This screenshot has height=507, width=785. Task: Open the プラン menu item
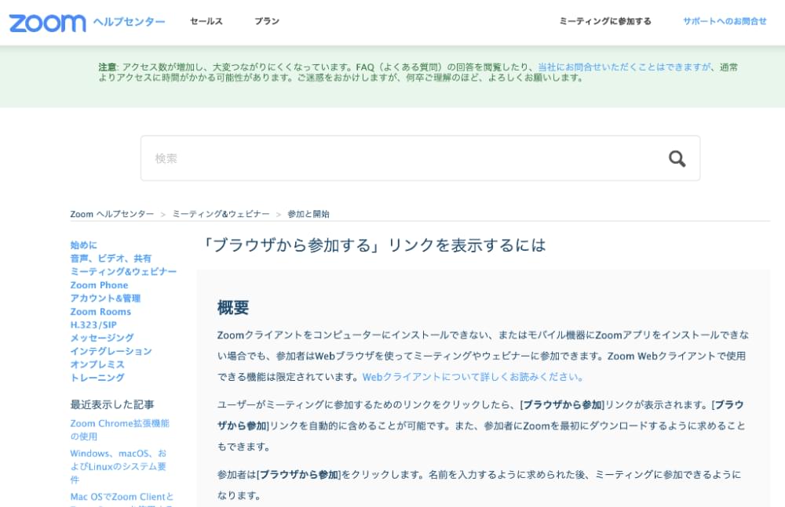pos(267,21)
